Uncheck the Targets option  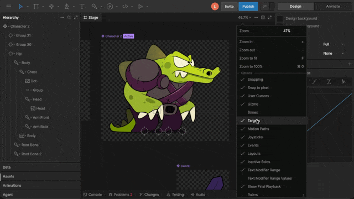tap(272, 121)
